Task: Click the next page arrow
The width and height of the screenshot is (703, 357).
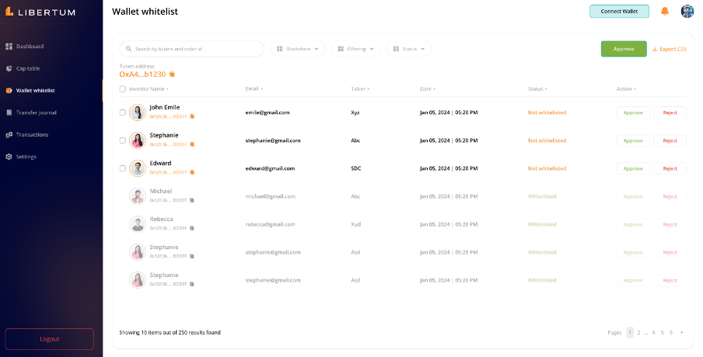Action: point(682,332)
